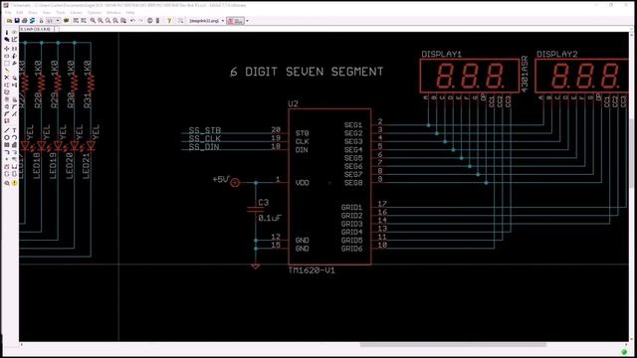This screenshot has width=637, height=358.
Task: Run a script with the SCR icon
Action: click(76, 21)
